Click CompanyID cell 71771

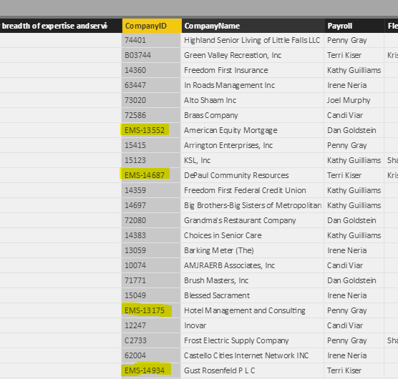(151, 280)
